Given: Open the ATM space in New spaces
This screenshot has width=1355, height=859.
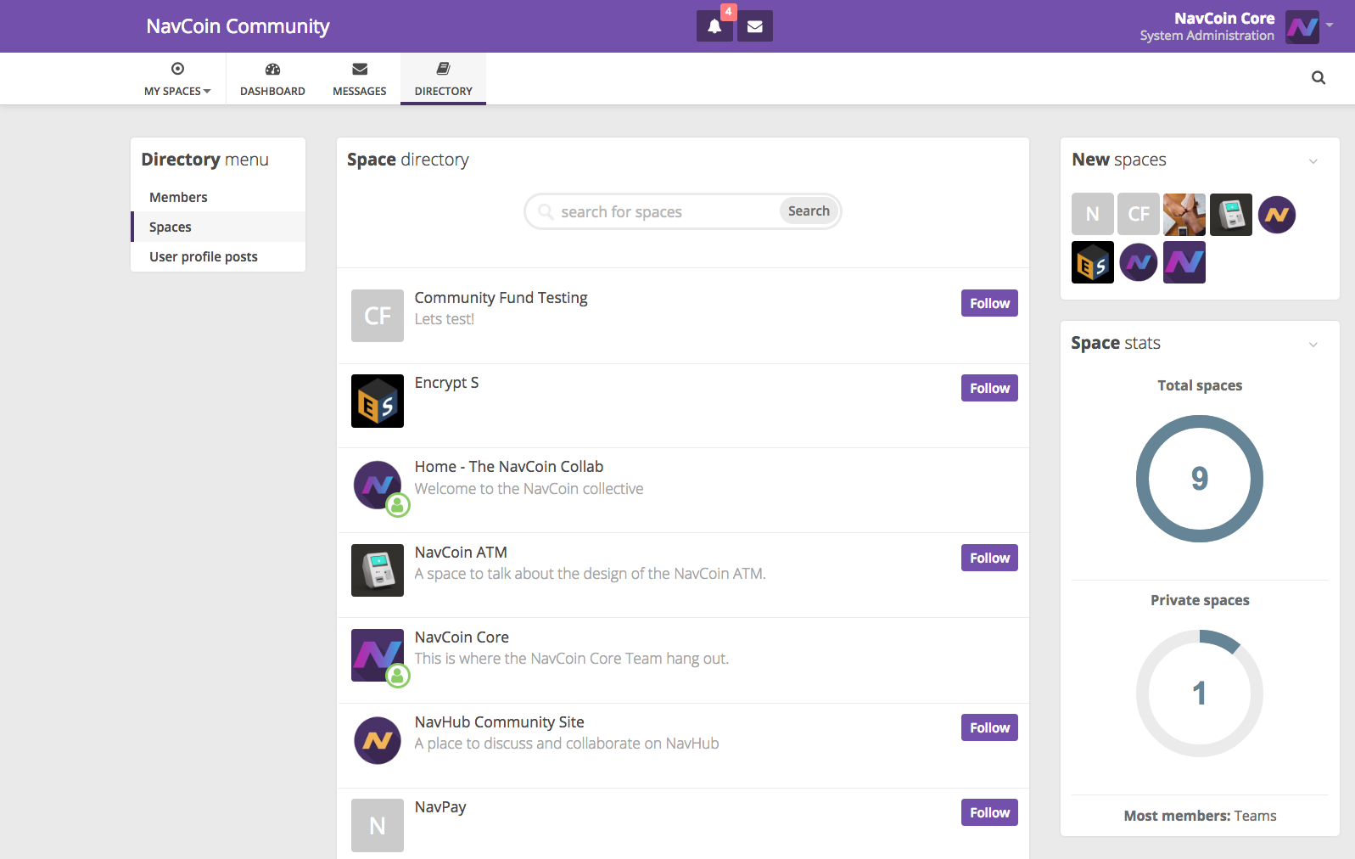Looking at the screenshot, I should [1231, 215].
